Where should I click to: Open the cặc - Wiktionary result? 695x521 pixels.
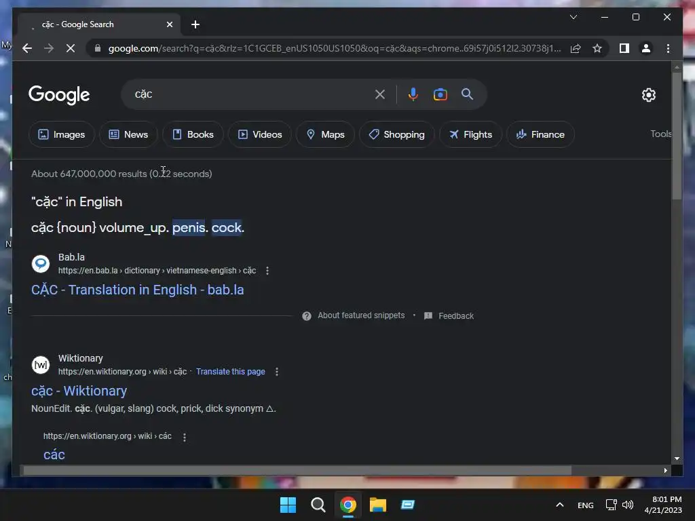[79, 391]
